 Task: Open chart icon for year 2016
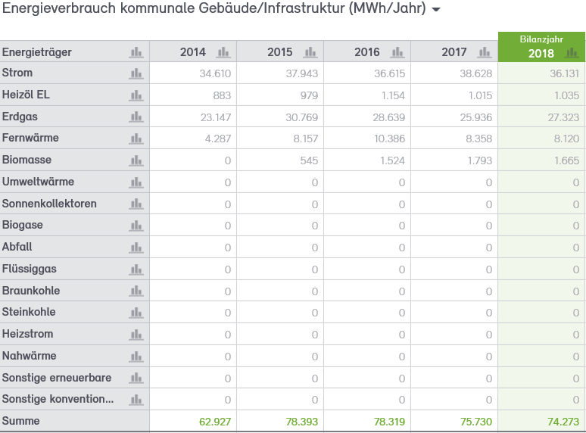pos(397,52)
